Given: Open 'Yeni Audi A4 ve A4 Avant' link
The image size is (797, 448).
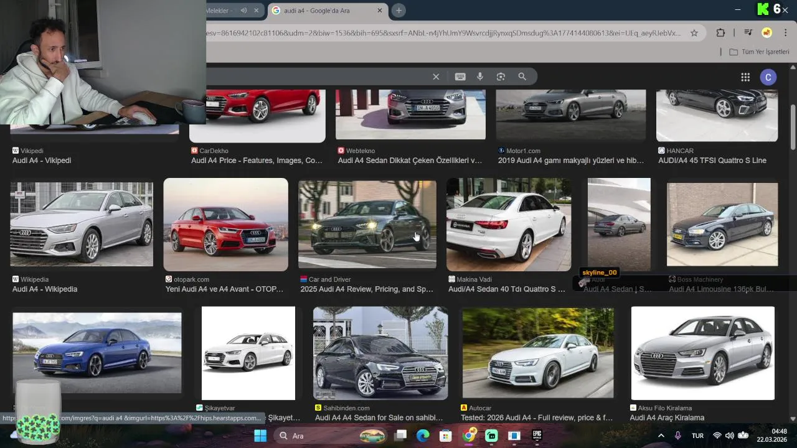Looking at the screenshot, I should coord(224,289).
